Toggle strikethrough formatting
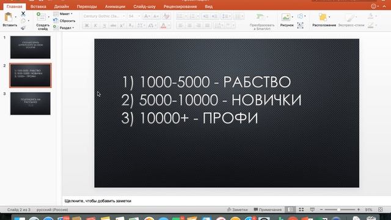 [x=113, y=26]
